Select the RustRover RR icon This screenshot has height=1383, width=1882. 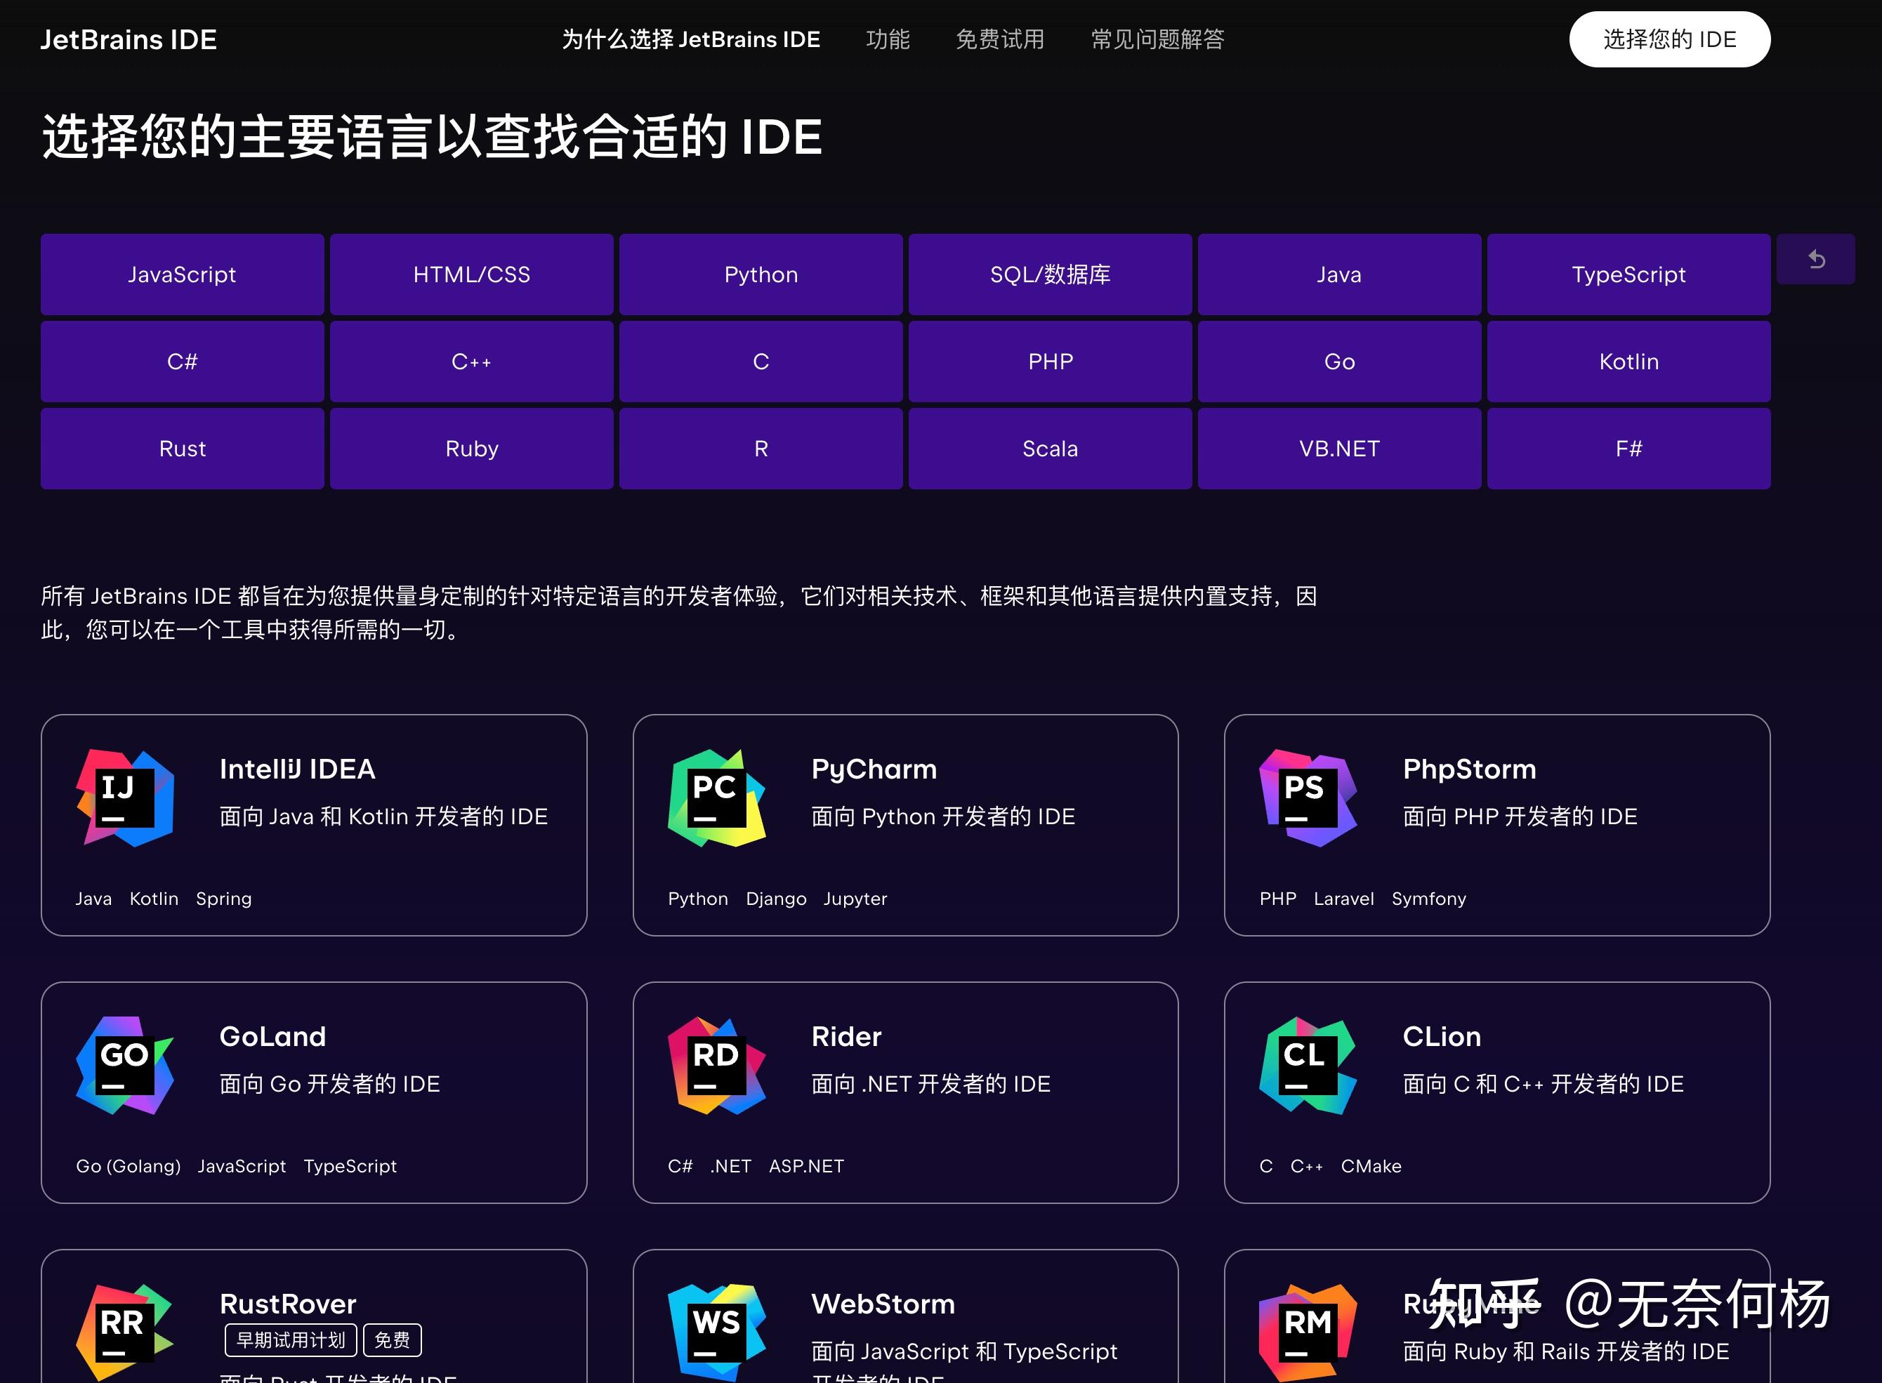[124, 1331]
